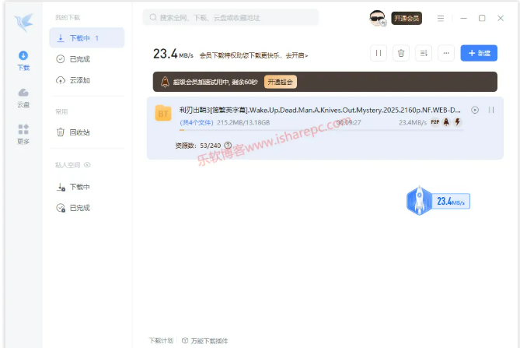Click the search box at the top
The width and height of the screenshot is (520, 348).
tap(231, 17)
